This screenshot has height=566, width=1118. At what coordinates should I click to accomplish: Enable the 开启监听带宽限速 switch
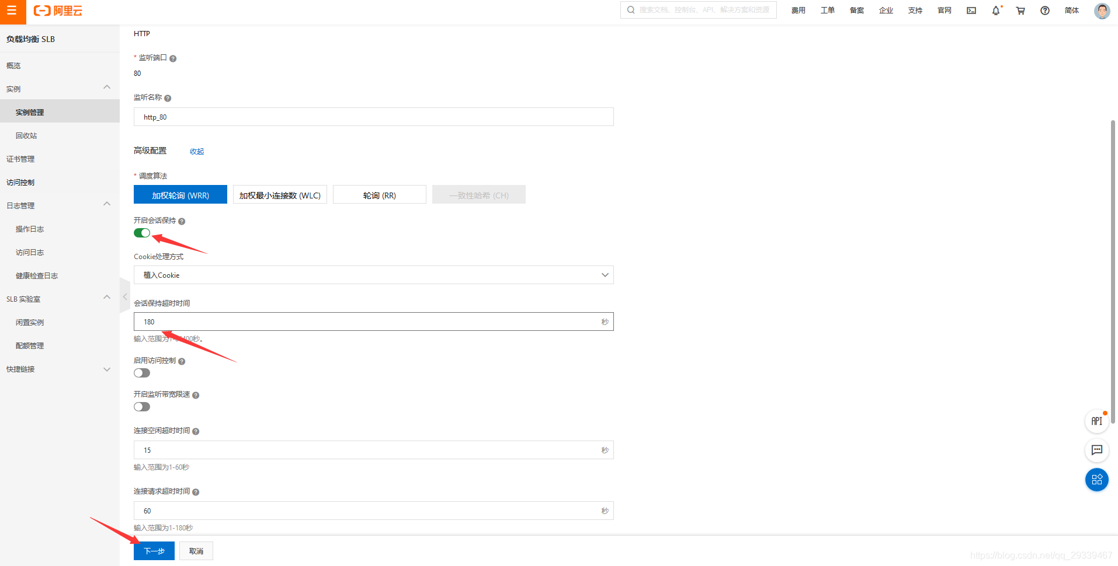(x=142, y=407)
